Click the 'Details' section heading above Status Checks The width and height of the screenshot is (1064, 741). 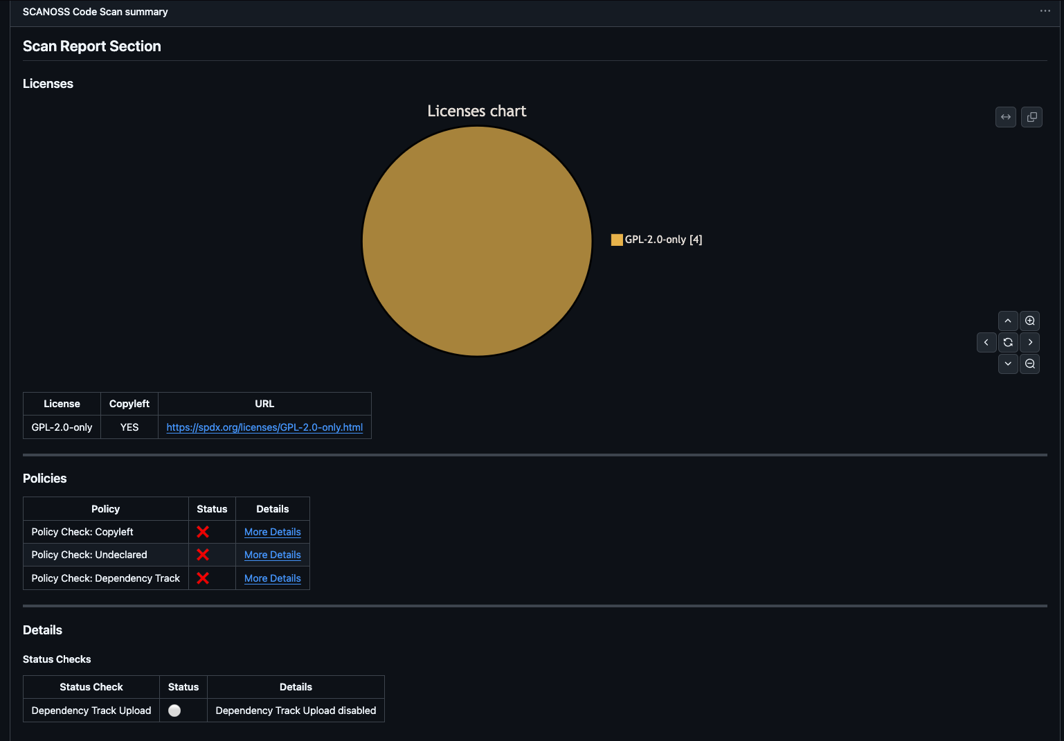pos(42,630)
